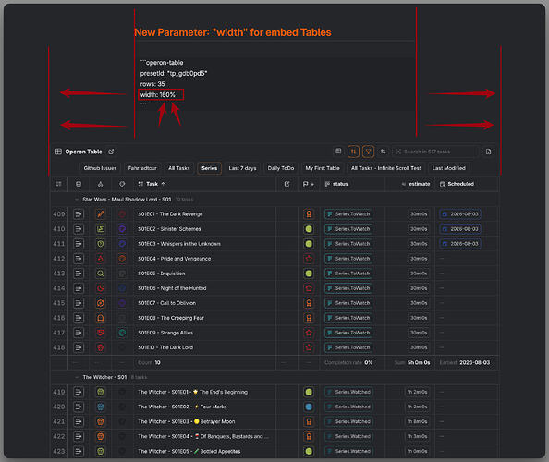
Task: Toggle the orange sort icon in toolbar
Action: click(x=353, y=152)
